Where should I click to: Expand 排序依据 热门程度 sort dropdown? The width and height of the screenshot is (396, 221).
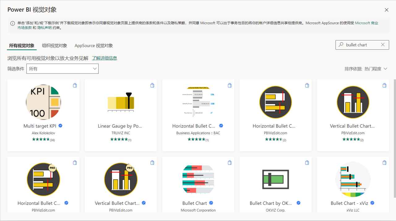click(366, 69)
